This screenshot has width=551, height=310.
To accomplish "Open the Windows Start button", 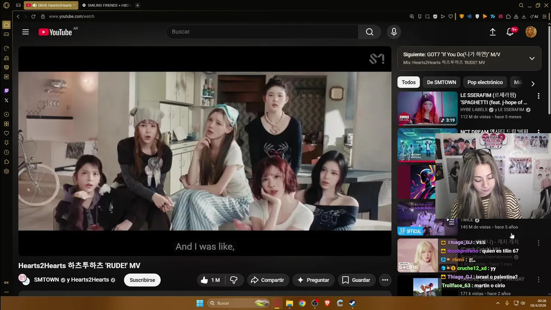I will (x=200, y=303).
